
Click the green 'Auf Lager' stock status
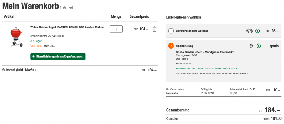(36, 41)
